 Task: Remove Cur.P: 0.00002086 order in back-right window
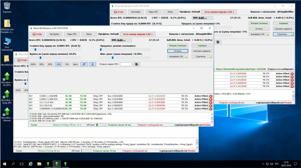pos(292,73)
